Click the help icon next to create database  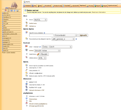tap(44, 33)
